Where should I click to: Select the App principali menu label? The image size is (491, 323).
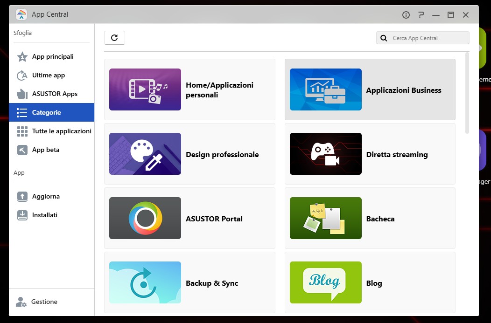click(53, 56)
